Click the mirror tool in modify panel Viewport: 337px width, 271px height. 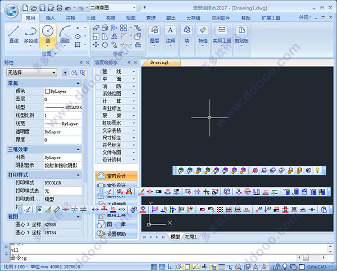[115, 37]
